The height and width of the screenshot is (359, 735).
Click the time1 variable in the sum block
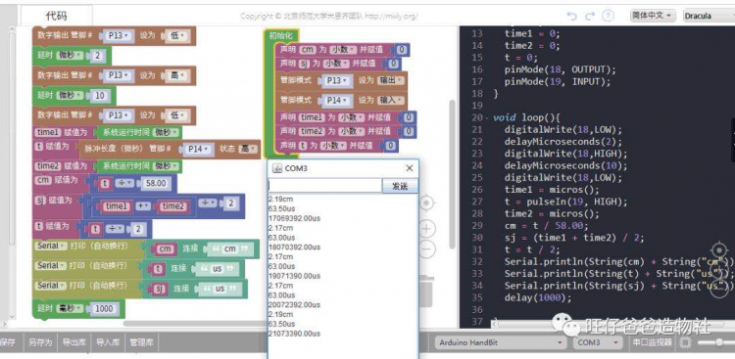[x=117, y=206]
